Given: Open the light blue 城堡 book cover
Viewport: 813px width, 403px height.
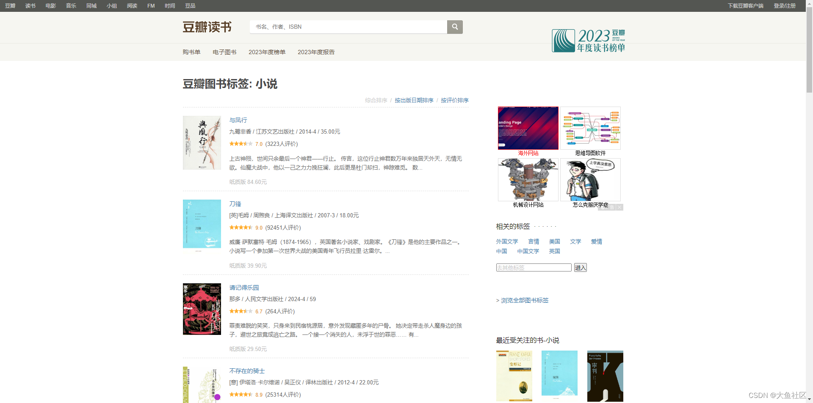Looking at the screenshot, I should pos(559,375).
